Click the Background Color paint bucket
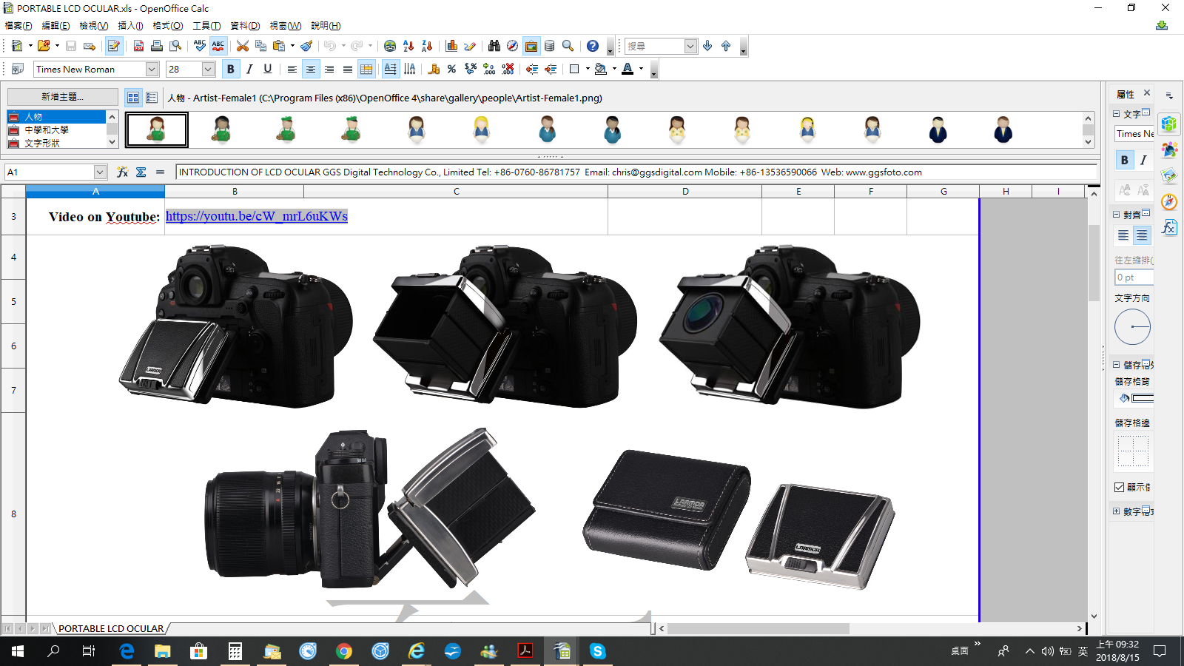This screenshot has width=1184, height=666. point(600,69)
